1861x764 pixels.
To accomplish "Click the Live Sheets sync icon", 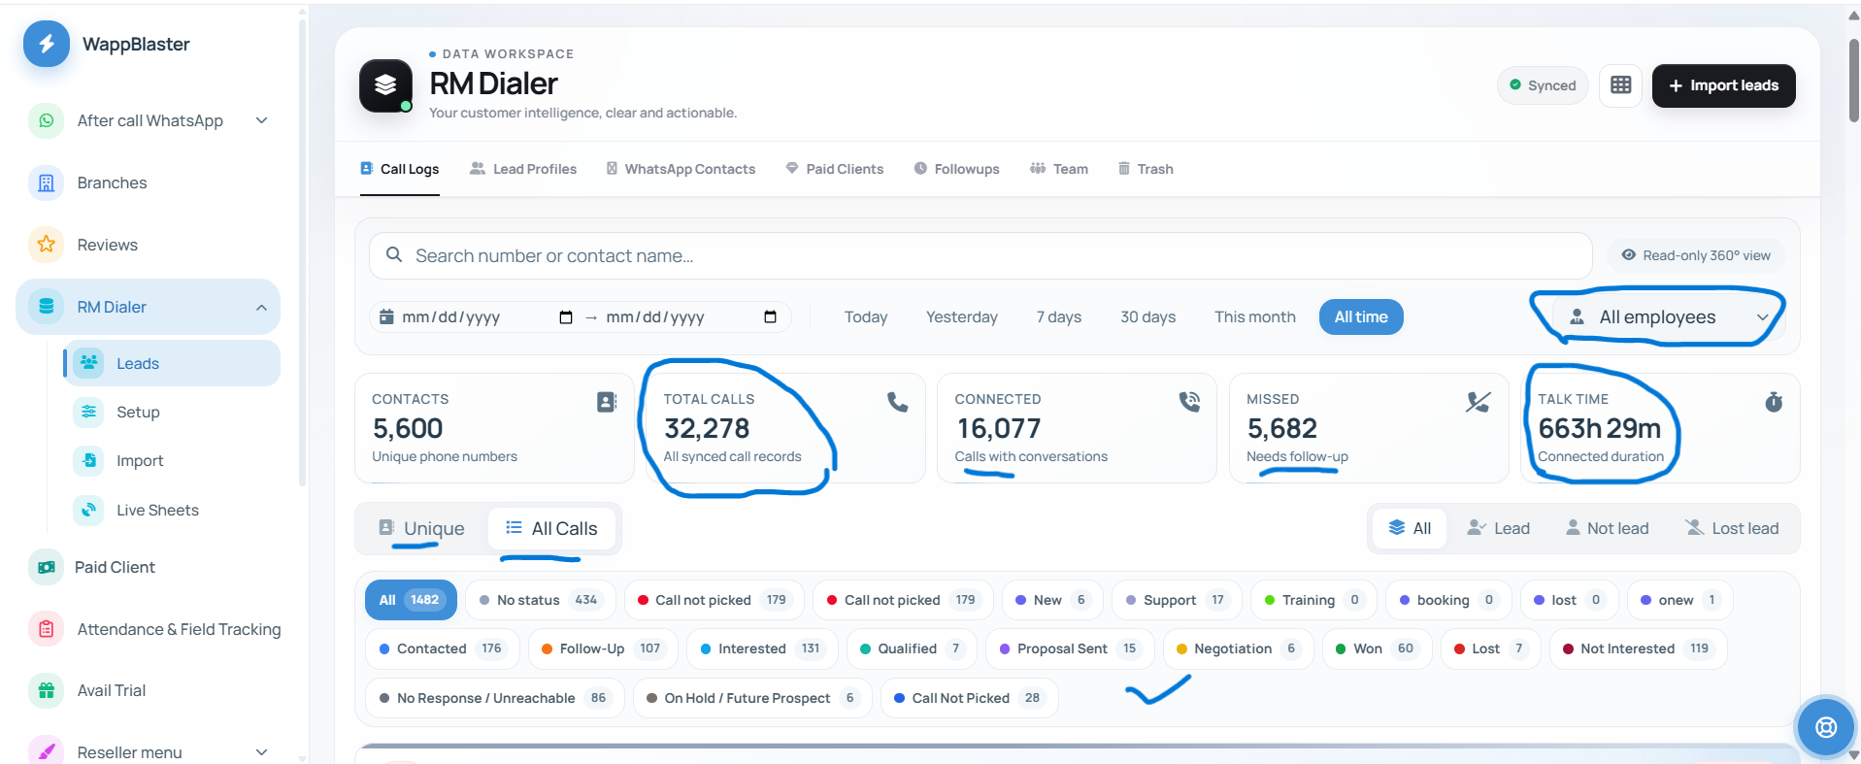I will coord(88,510).
